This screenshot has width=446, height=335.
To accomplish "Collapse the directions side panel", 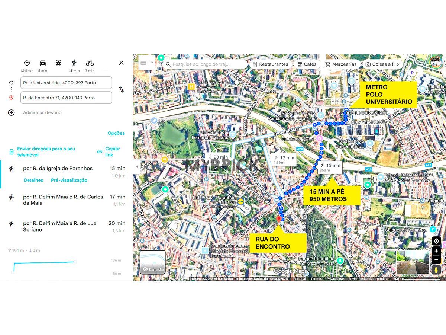I will click(x=136, y=166).
